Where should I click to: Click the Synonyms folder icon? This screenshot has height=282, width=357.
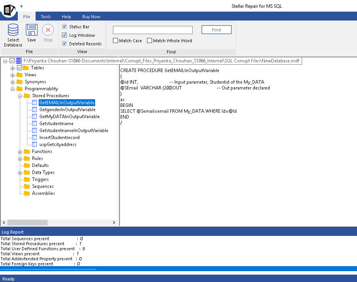coord(20,82)
